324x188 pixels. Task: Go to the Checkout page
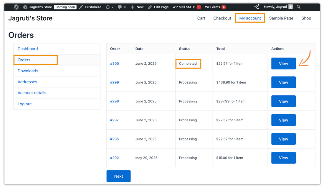(x=222, y=18)
